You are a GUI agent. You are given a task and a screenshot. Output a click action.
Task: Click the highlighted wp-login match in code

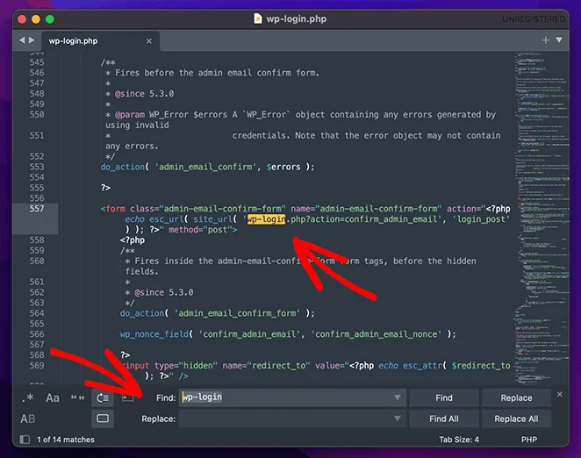267,219
